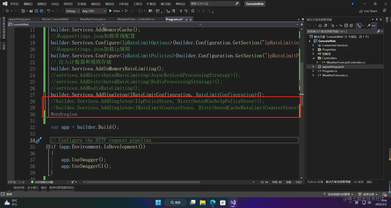This screenshot has height=208, width=391.
Task: Click the code cleanup broom icon
Action: 73,182
